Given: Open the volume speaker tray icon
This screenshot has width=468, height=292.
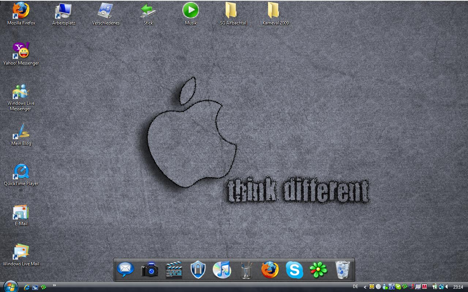Looking at the screenshot, I should 447,287.
